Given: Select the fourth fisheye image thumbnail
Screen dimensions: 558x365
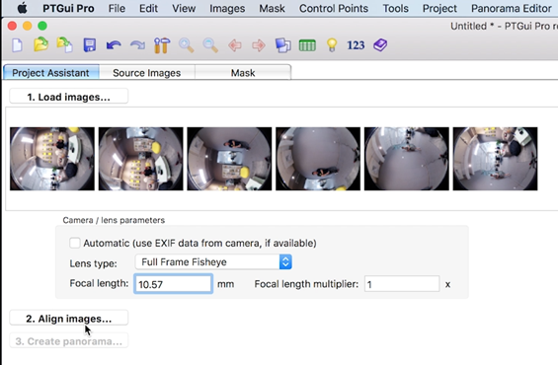Looking at the screenshot, I should pos(318,159).
